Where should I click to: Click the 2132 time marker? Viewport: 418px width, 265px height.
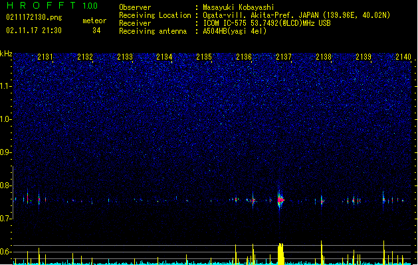(x=85, y=57)
